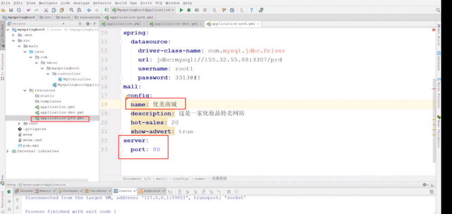
Task: Click the Stop square icon
Action: (x=205, y=10)
